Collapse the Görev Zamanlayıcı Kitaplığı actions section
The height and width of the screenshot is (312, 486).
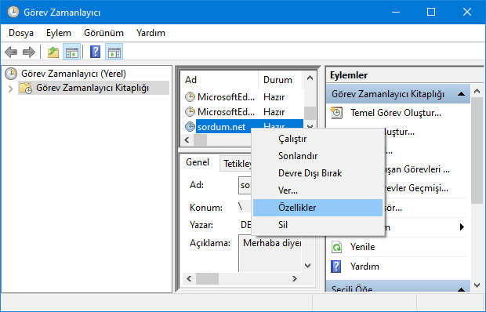(x=461, y=94)
